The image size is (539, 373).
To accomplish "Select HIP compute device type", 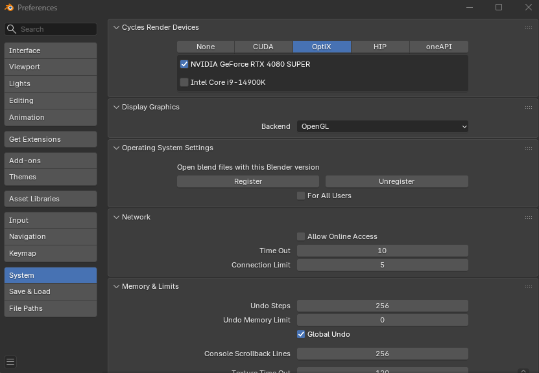I will pyautogui.click(x=380, y=47).
